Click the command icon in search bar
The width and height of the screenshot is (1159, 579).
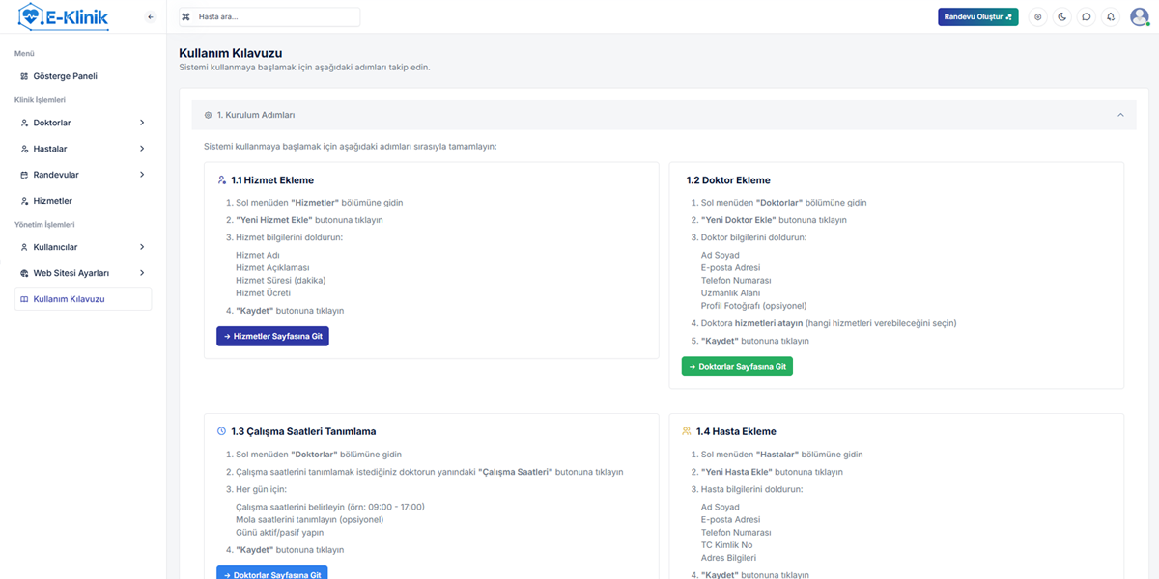(x=186, y=17)
